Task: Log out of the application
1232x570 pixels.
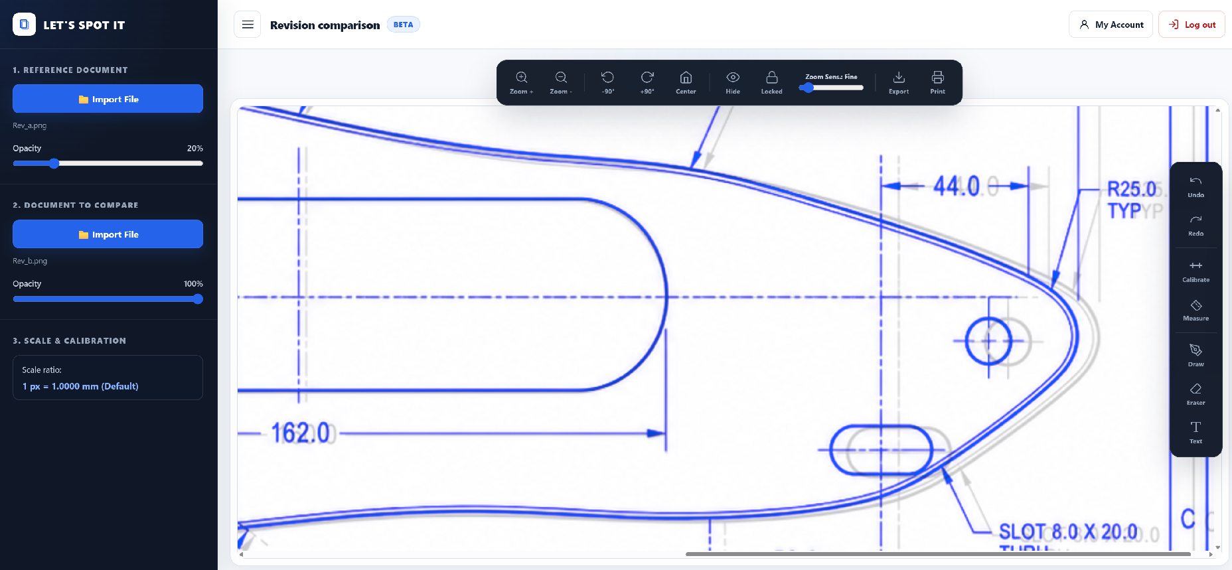Action: [1192, 25]
